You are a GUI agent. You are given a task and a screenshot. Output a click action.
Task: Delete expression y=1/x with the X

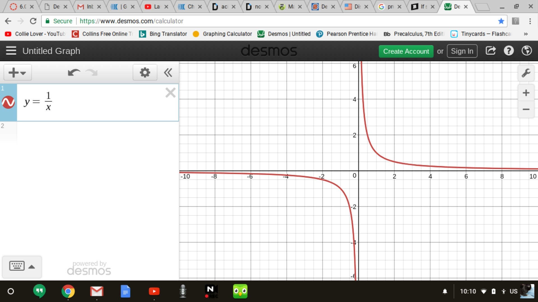coord(170,93)
